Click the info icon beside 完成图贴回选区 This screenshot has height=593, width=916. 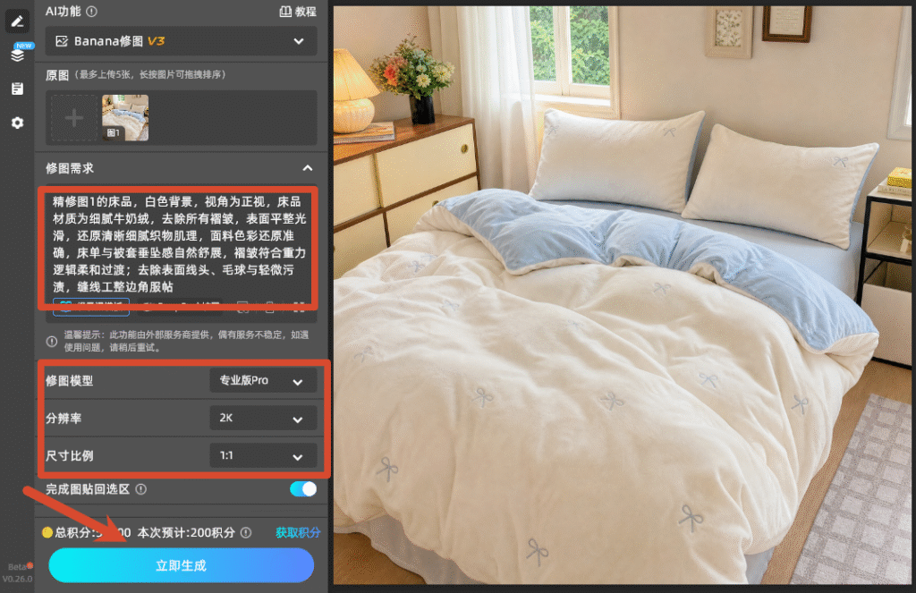(x=141, y=489)
